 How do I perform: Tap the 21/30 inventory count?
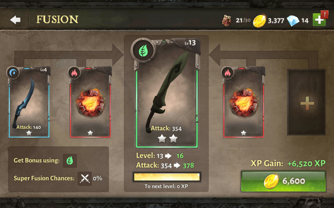click(243, 20)
